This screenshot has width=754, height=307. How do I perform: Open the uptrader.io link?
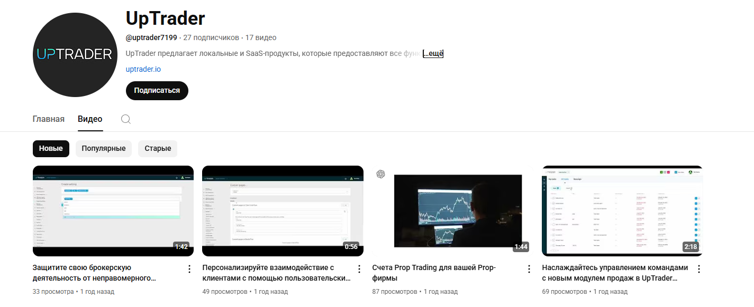tap(143, 69)
